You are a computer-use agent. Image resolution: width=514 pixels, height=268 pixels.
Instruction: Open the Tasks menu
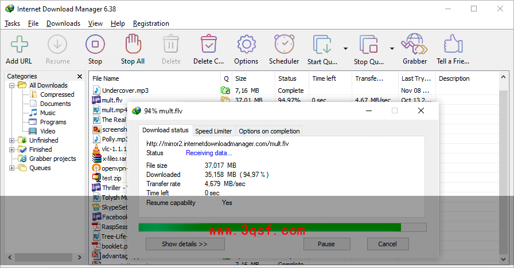[x=13, y=23]
